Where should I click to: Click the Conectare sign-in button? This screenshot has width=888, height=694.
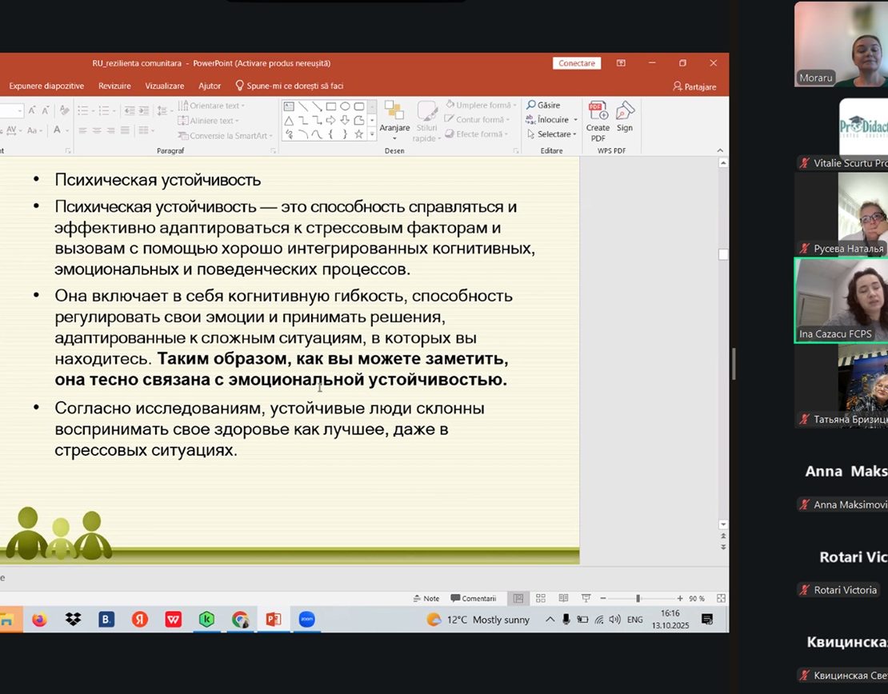[x=576, y=63]
